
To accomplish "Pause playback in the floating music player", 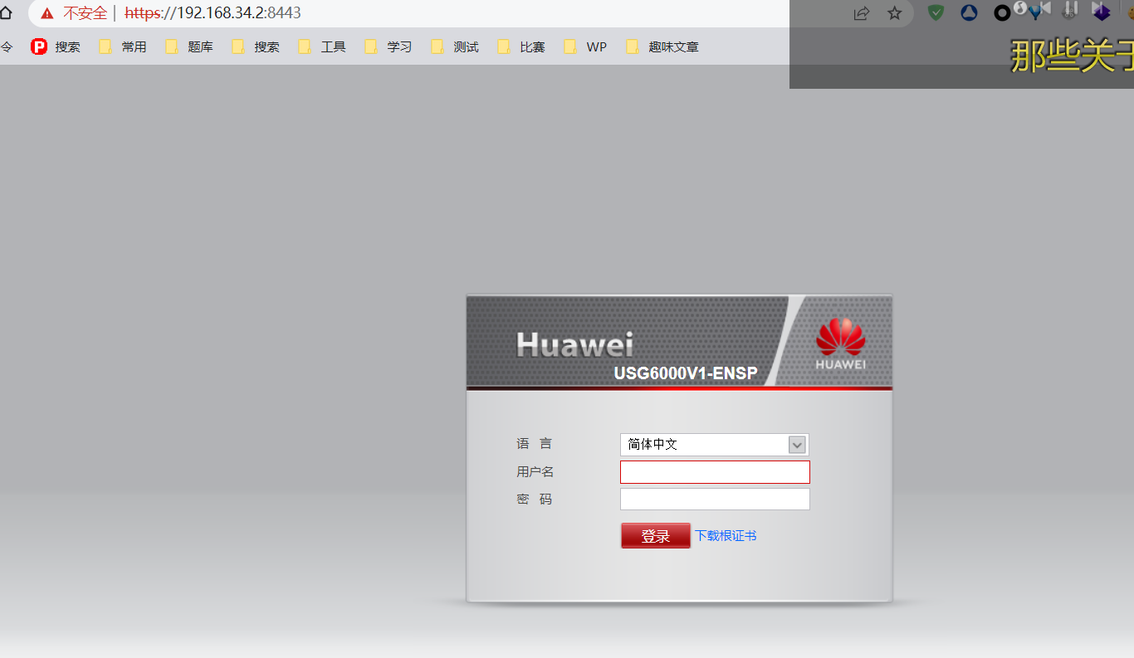I will (1072, 9).
